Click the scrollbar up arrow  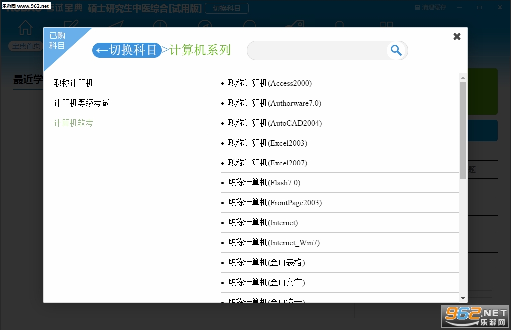pyautogui.click(x=463, y=78)
